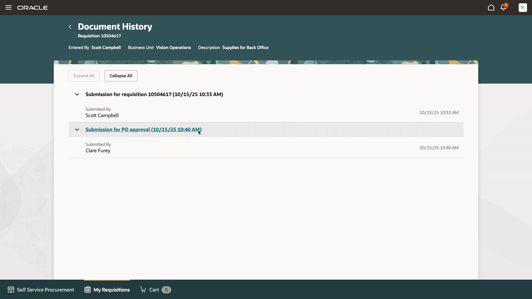The width and height of the screenshot is (532, 299).
Task: Click the notification count badge
Action: 506,5
